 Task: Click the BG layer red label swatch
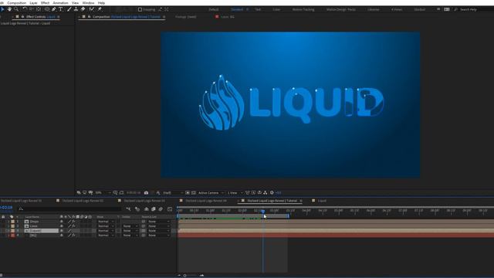pos(13,235)
